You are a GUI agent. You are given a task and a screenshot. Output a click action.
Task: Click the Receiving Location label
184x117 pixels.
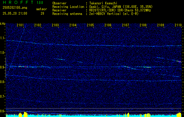click(x=68, y=7)
